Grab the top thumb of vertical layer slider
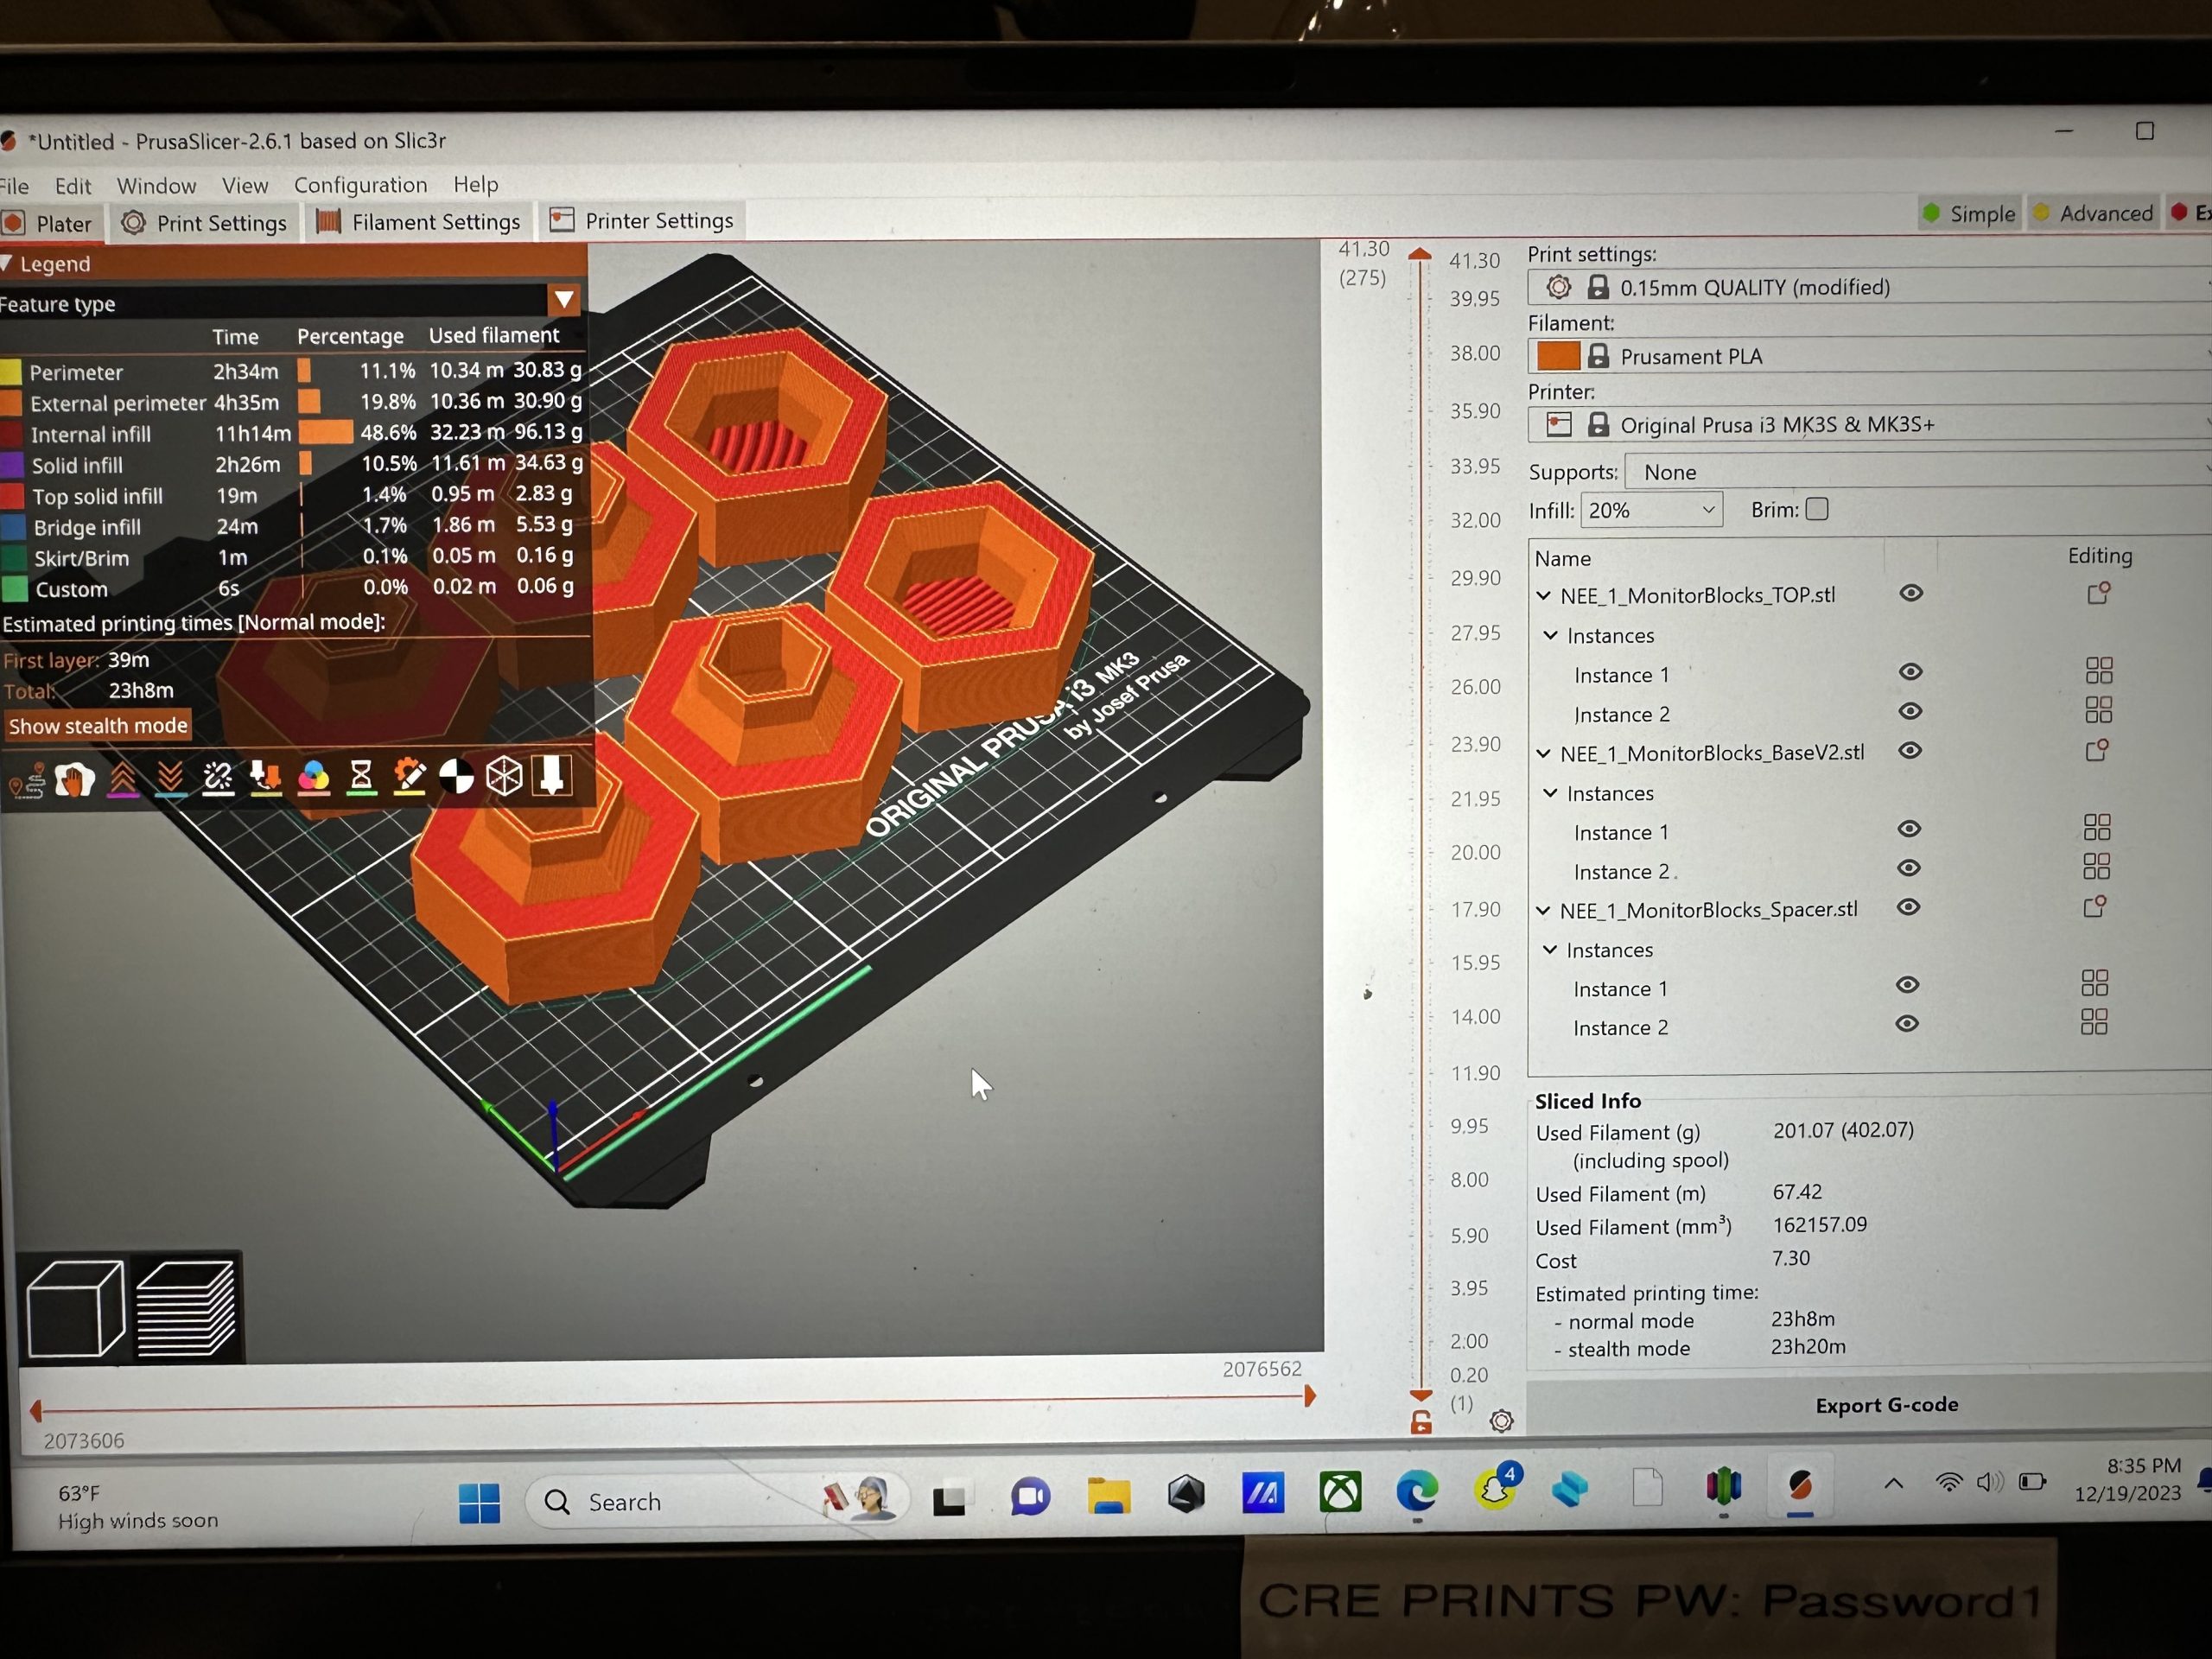Image resolution: width=2212 pixels, height=1659 pixels. pos(1420,254)
